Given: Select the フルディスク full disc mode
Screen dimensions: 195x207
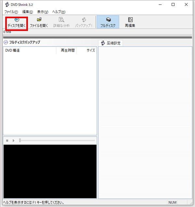Looking at the screenshot, I should point(108,22).
